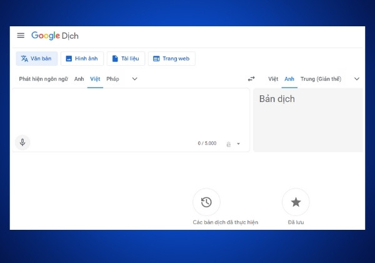Open input tools dropdown arrow

(x=239, y=144)
